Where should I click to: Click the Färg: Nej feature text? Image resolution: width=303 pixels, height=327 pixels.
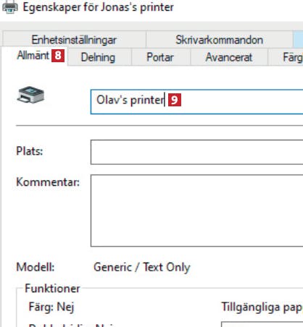click(x=51, y=307)
